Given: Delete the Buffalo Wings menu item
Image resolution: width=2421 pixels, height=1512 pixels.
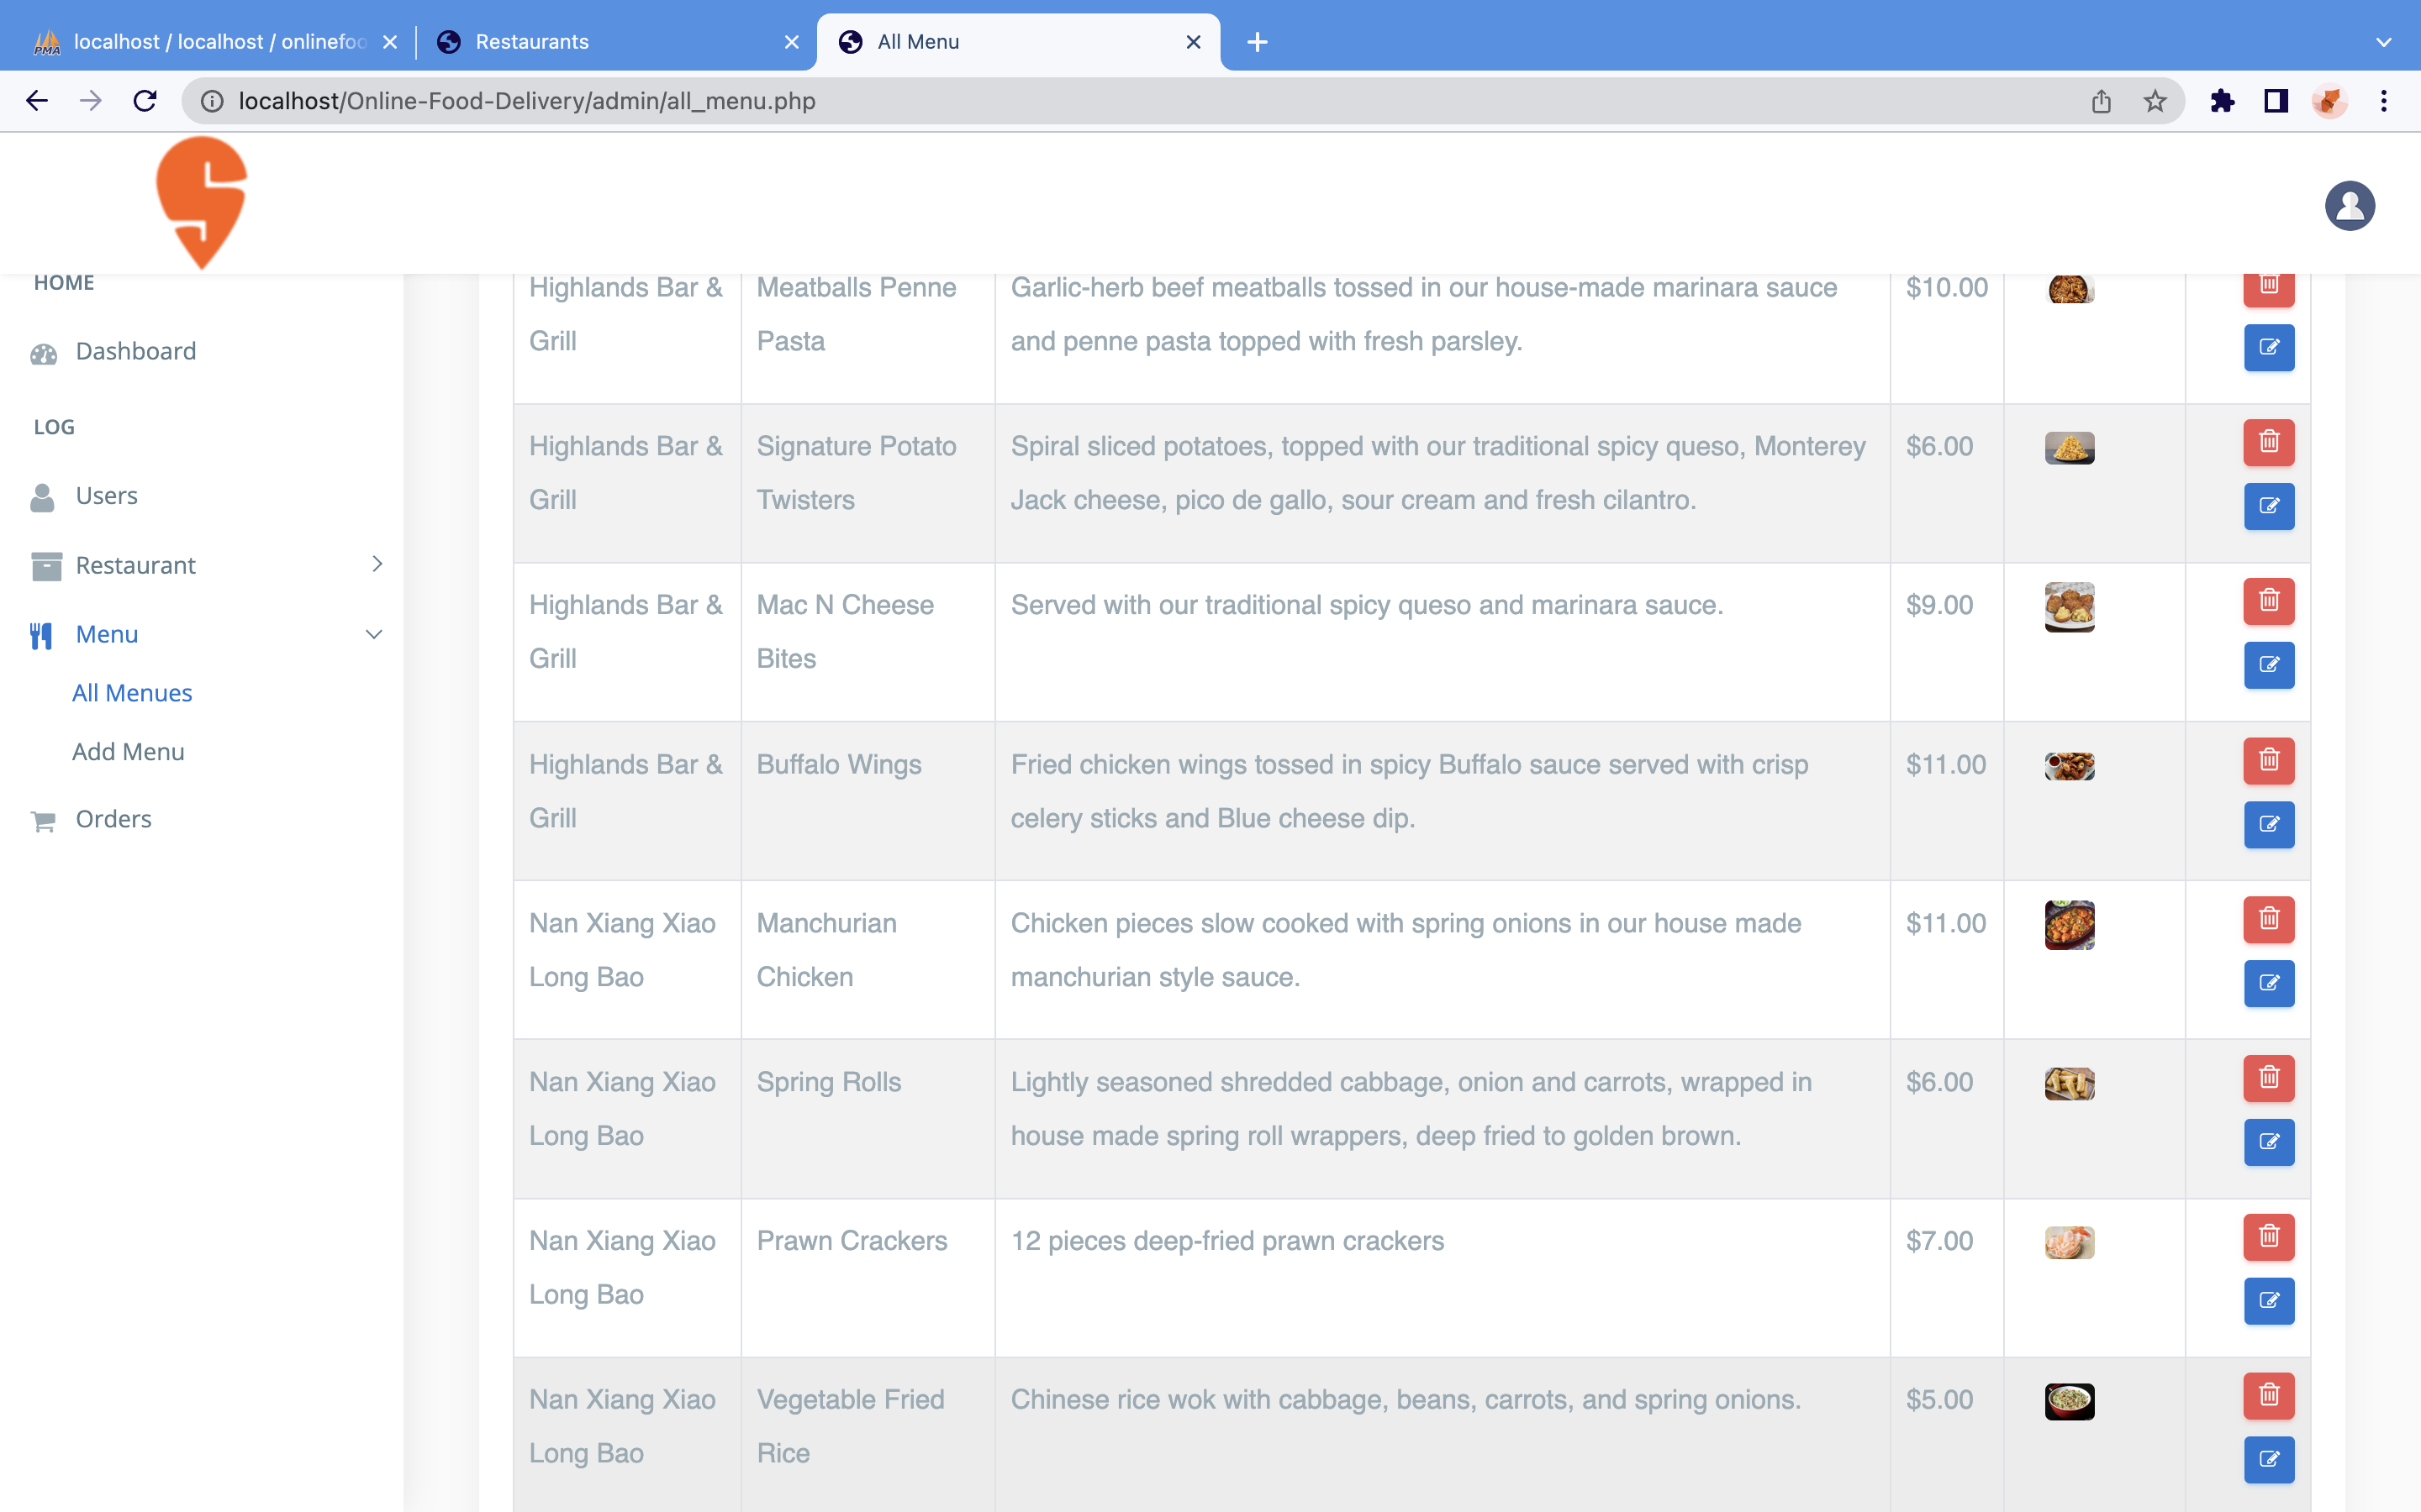Looking at the screenshot, I should point(2268,760).
